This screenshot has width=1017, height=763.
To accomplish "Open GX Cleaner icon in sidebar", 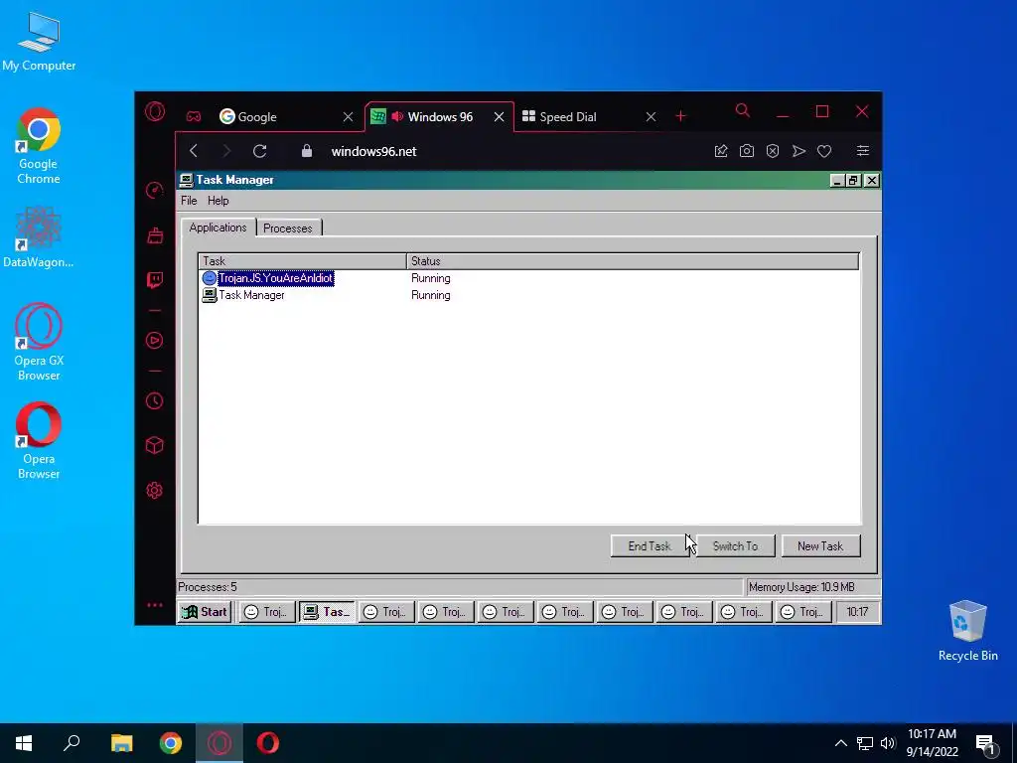I will click(x=154, y=234).
